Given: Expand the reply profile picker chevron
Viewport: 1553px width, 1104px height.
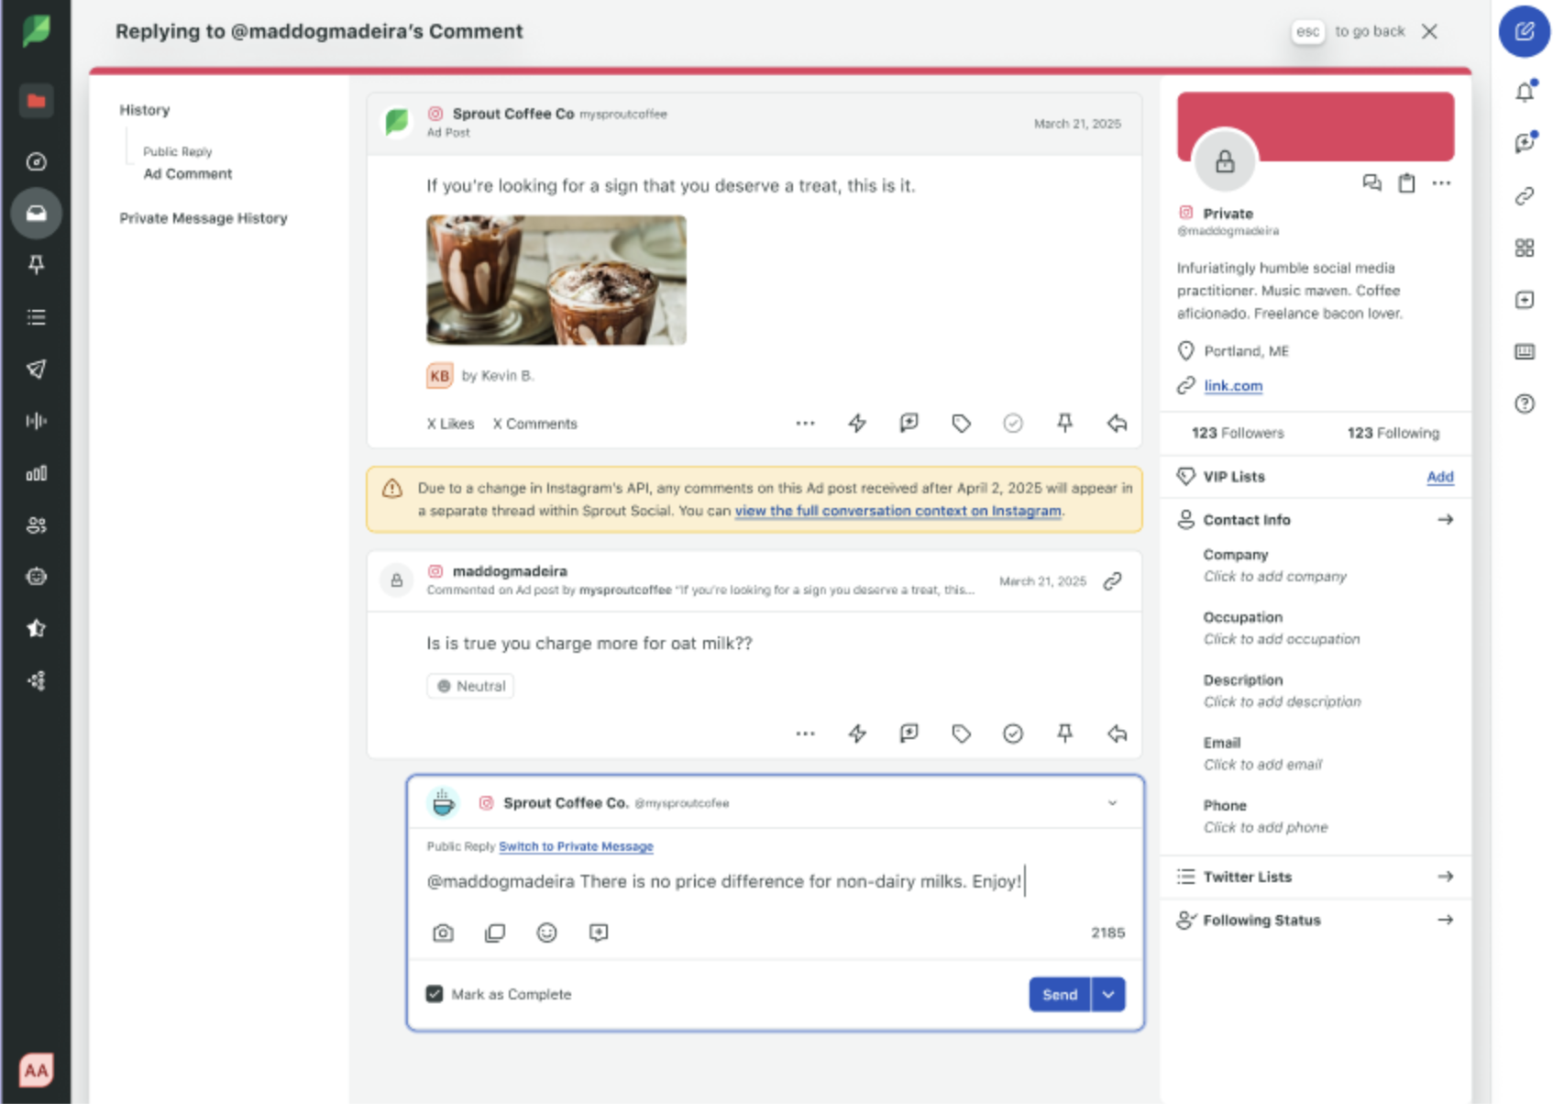Looking at the screenshot, I should (x=1112, y=803).
